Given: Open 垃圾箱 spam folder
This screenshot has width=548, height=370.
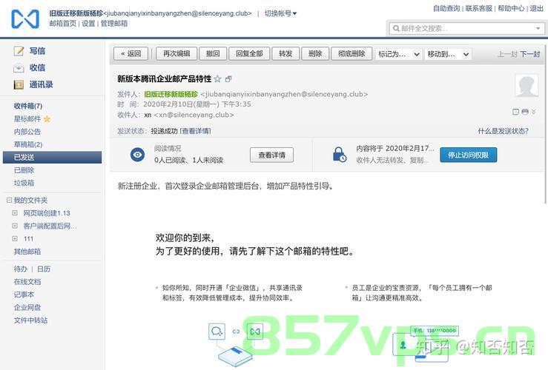Looking at the screenshot, I should pyautogui.click(x=24, y=183).
